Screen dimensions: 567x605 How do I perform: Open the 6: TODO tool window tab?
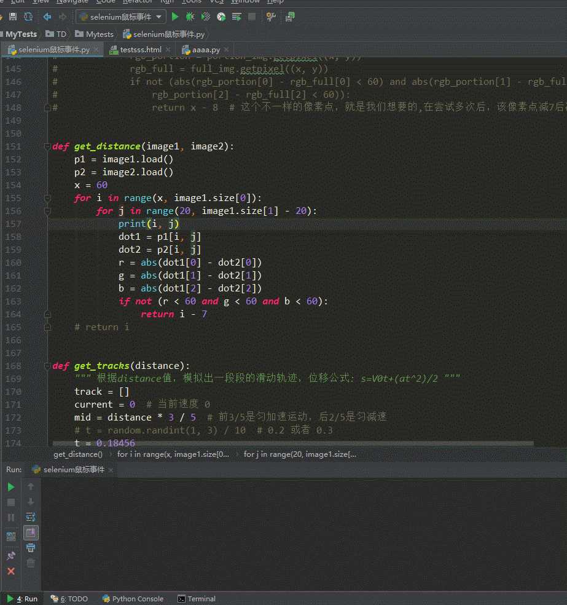coord(69,598)
